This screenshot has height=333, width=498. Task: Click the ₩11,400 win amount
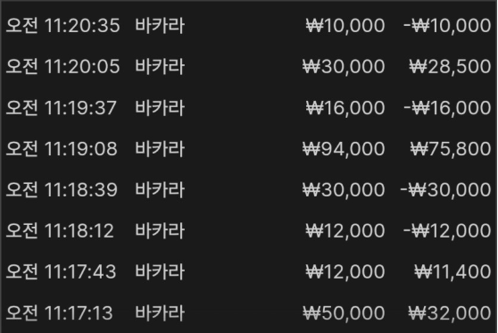pyautogui.click(x=452, y=271)
